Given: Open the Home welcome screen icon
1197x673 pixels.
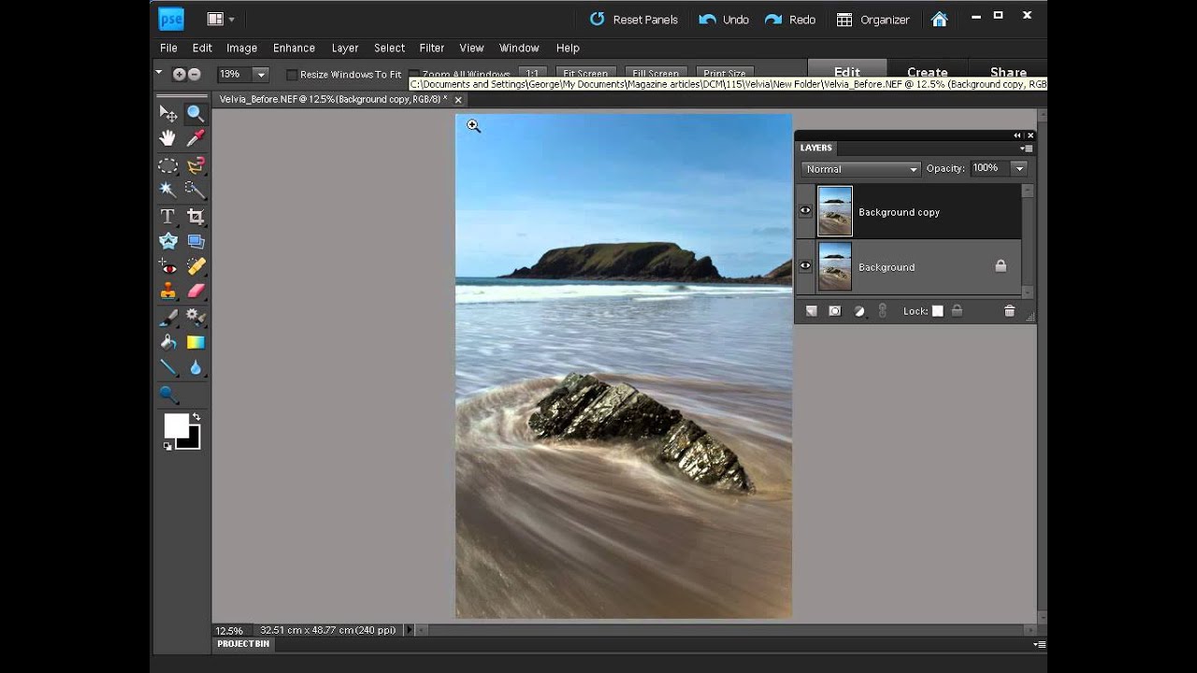Looking at the screenshot, I should 940,19.
